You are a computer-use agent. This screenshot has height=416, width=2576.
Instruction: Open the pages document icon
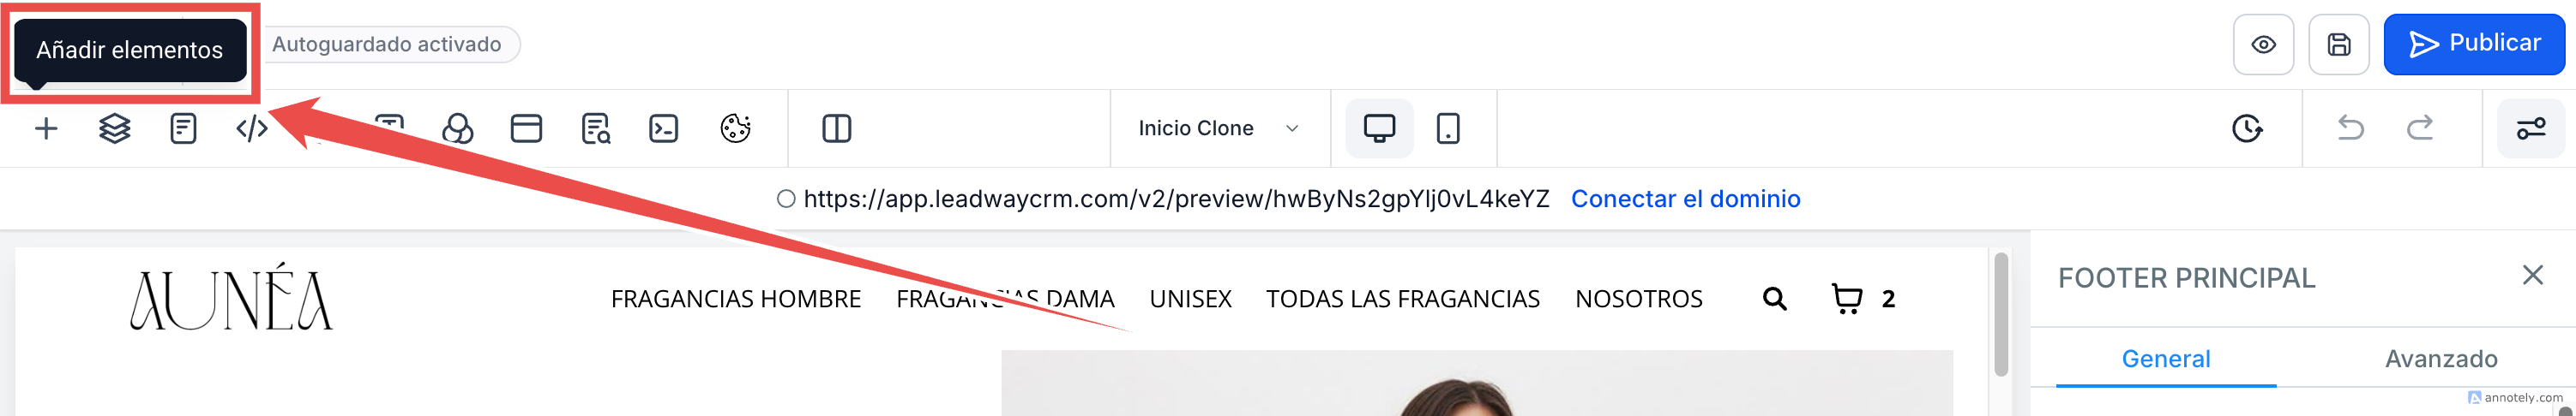coord(183,128)
